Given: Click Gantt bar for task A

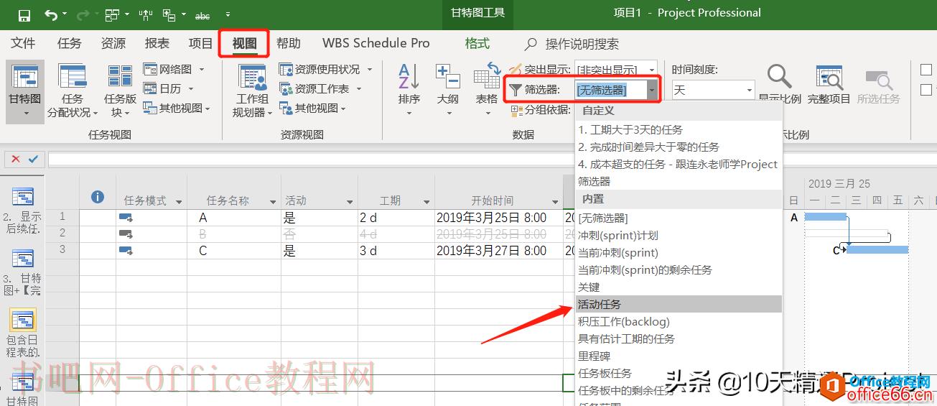Looking at the screenshot, I should (826, 216).
